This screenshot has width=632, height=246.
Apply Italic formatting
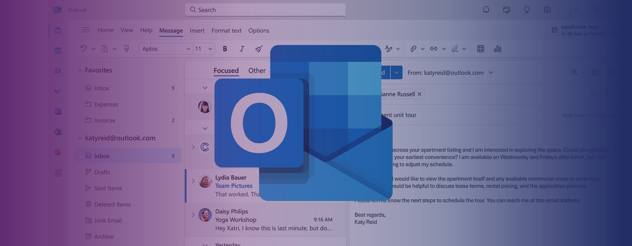(x=242, y=49)
